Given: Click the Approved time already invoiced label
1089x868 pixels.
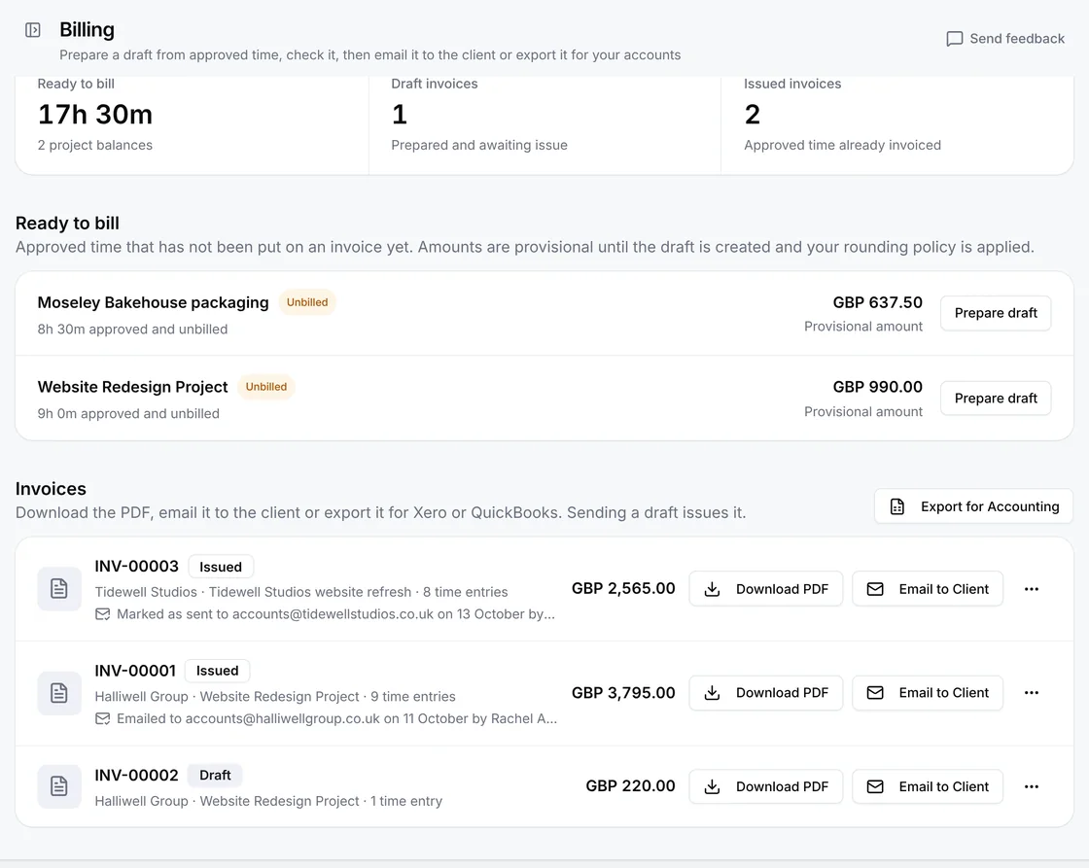Looking at the screenshot, I should coord(842,145).
